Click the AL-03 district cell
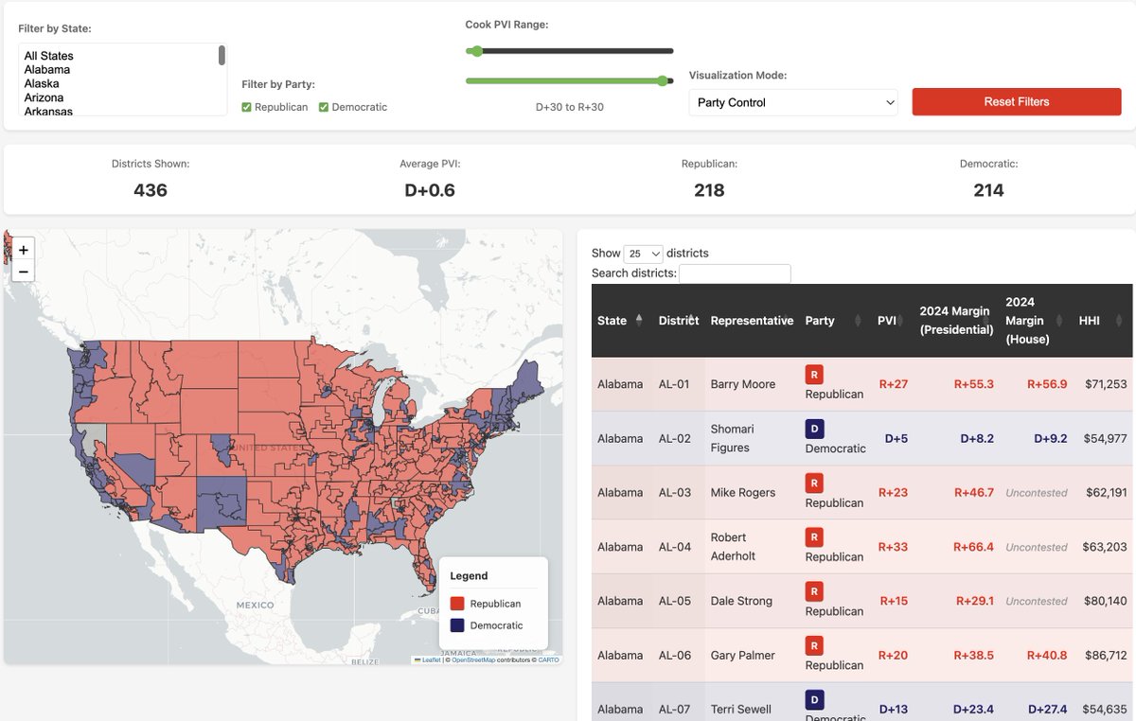The height and width of the screenshot is (721, 1136). coord(677,492)
